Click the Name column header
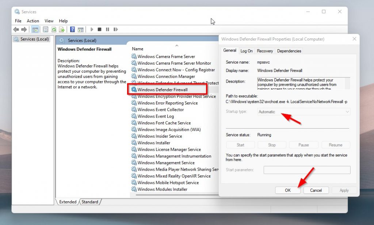 point(138,49)
